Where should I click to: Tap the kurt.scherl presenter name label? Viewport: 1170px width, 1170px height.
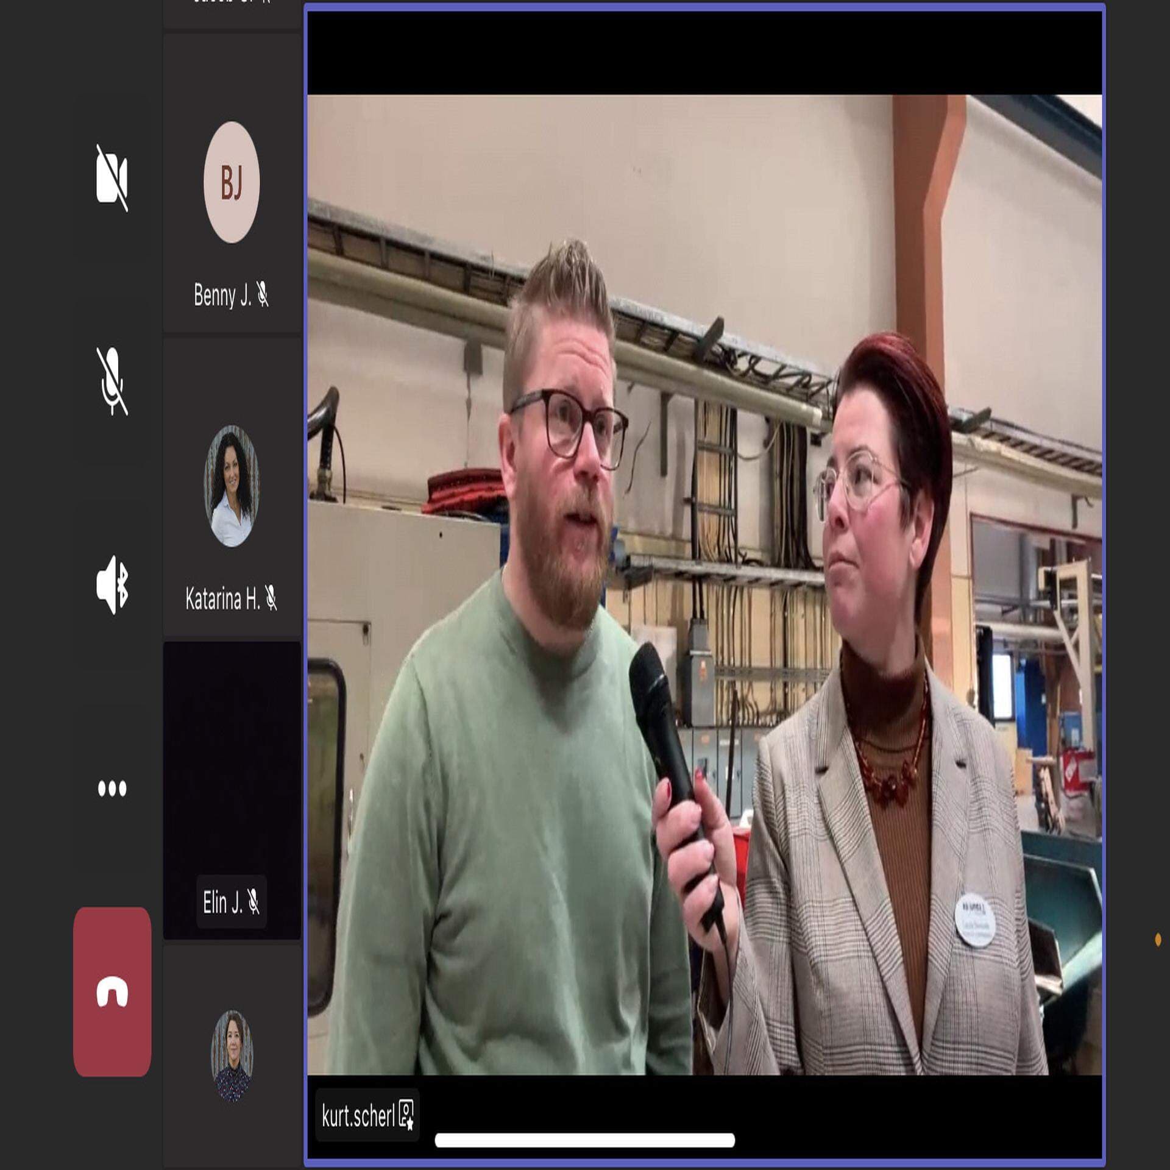point(358,1116)
